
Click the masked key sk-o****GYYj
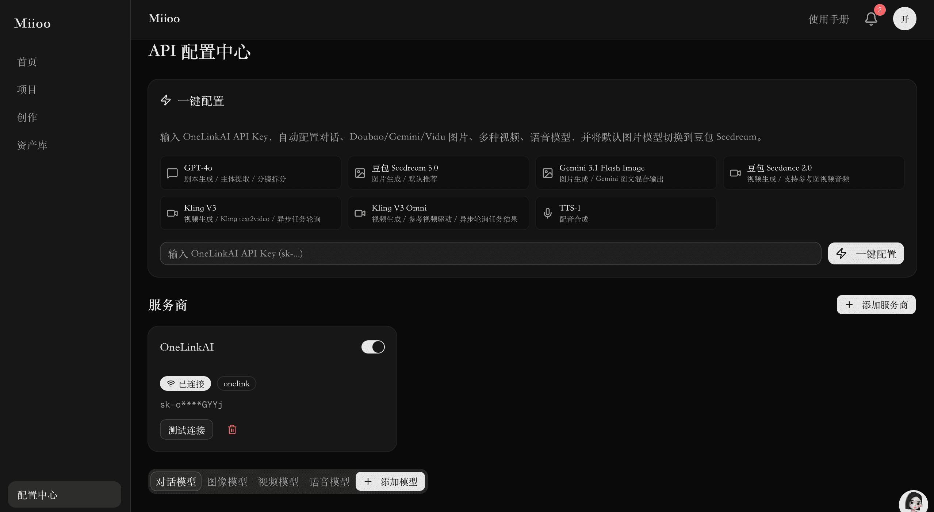click(x=191, y=405)
